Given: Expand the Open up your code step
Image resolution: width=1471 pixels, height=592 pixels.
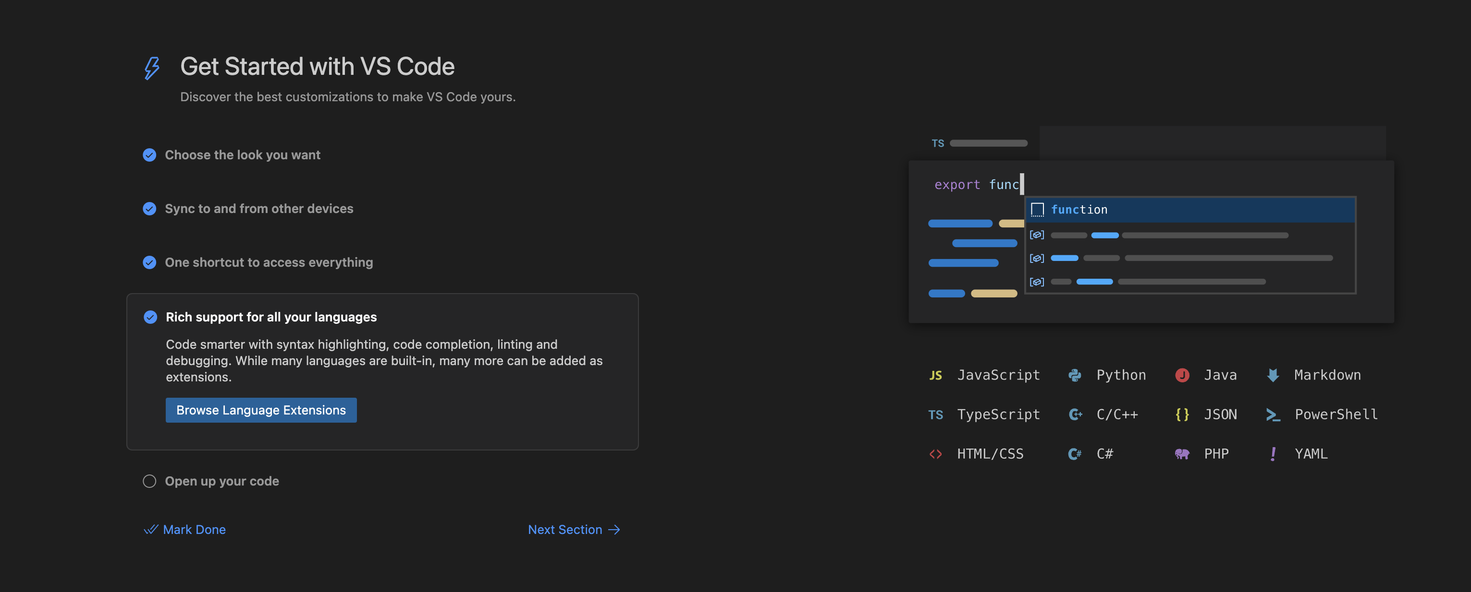Looking at the screenshot, I should [221, 481].
